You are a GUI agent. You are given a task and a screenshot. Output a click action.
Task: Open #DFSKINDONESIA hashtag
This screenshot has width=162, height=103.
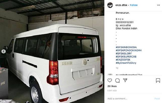click(126, 47)
